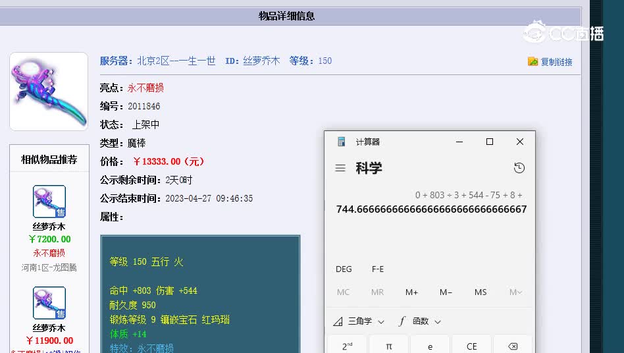Click the 魔棒 type text
624x353 pixels.
pyautogui.click(x=136, y=143)
